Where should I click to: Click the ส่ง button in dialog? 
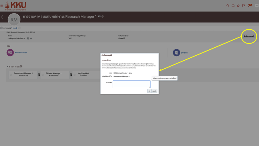pos(149,91)
